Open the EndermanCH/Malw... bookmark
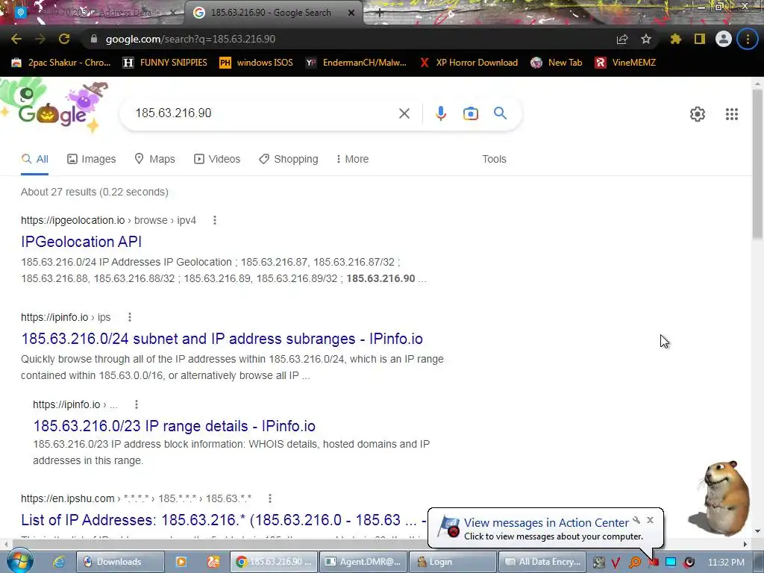This screenshot has height=573, width=764. click(x=356, y=63)
